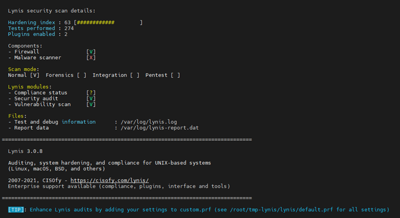Click the Forensics scan mode empty box
400x218 pixels.
[81, 75]
